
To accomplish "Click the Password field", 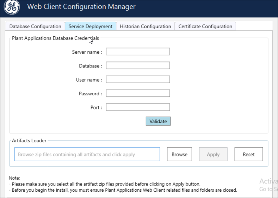I will click(x=138, y=93).
